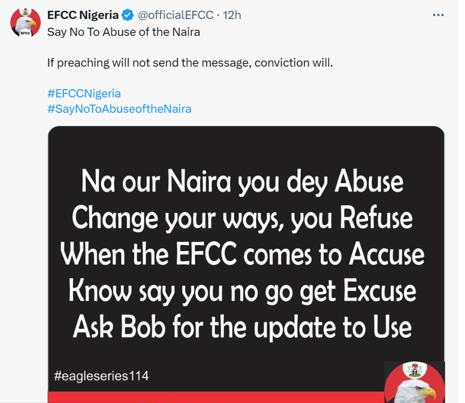This screenshot has width=465, height=403.
Task: Click the blue verified badge
Action: (127, 15)
